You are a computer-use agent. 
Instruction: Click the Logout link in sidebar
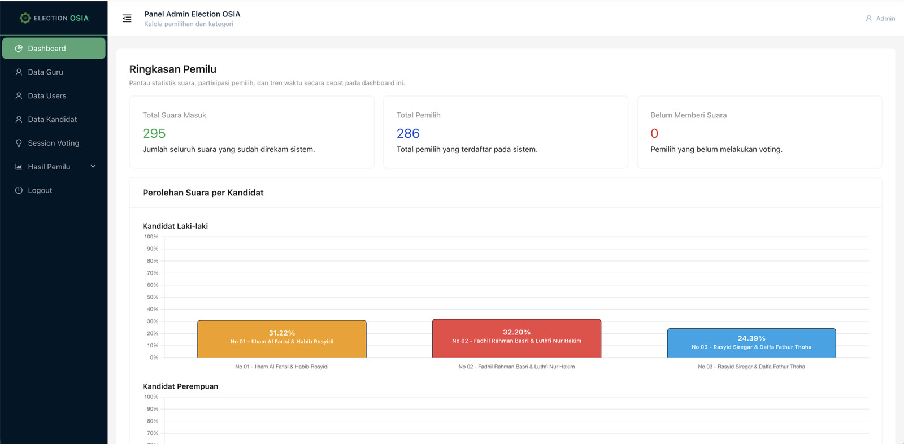(54, 190)
